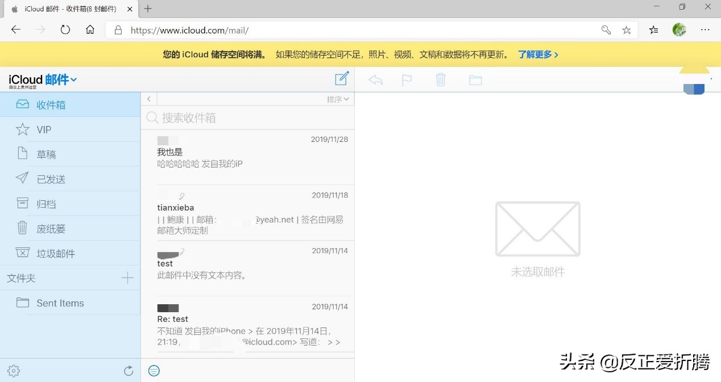Screen dimensions: 721x382
Task: Expand the iCloud 邮件 dropdown
Action: [x=74, y=79]
